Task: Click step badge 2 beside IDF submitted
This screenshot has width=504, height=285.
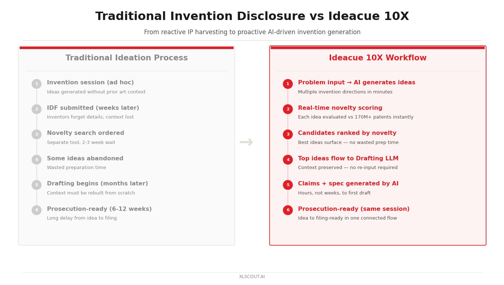Action: coord(36,109)
